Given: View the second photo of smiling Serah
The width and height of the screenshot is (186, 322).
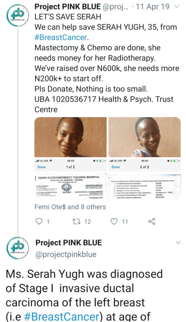Looking at the screenshot, I should click(145, 137).
